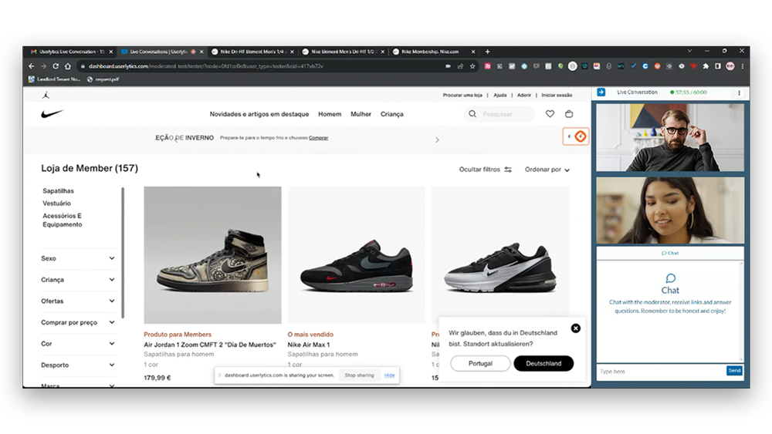772x434 pixels.
Task: Click the Nike swoosh logo
Action: point(52,113)
